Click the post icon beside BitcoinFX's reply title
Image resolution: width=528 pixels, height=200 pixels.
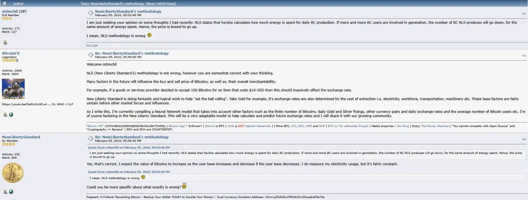point(90,55)
